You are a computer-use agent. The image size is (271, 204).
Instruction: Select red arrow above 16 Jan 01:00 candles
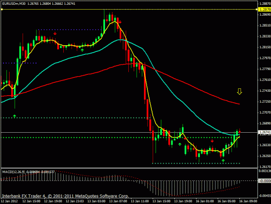pos(212,141)
